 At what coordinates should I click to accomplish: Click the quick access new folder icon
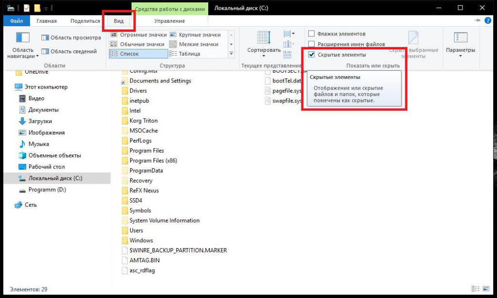37,8
